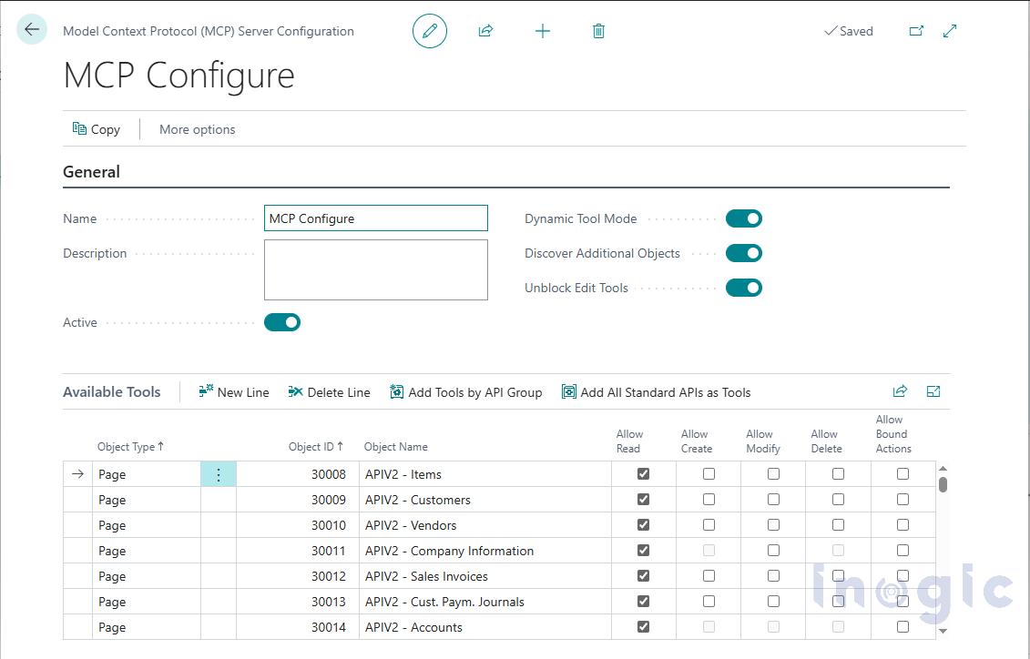The height and width of the screenshot is (659, 1030).
Task: Create new record with plus icon
Action: 543,31
